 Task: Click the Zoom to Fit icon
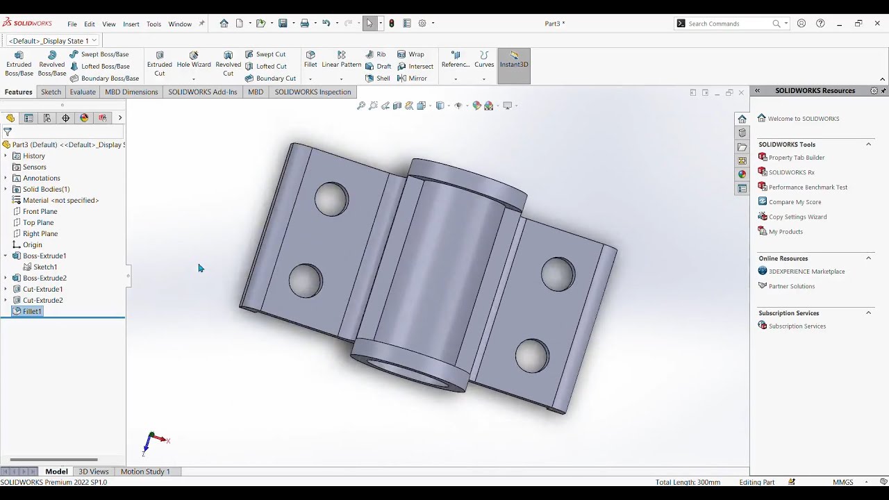(361, 106)
